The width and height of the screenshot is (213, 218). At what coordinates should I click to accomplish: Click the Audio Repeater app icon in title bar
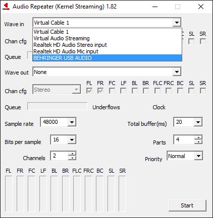(6, 7)
